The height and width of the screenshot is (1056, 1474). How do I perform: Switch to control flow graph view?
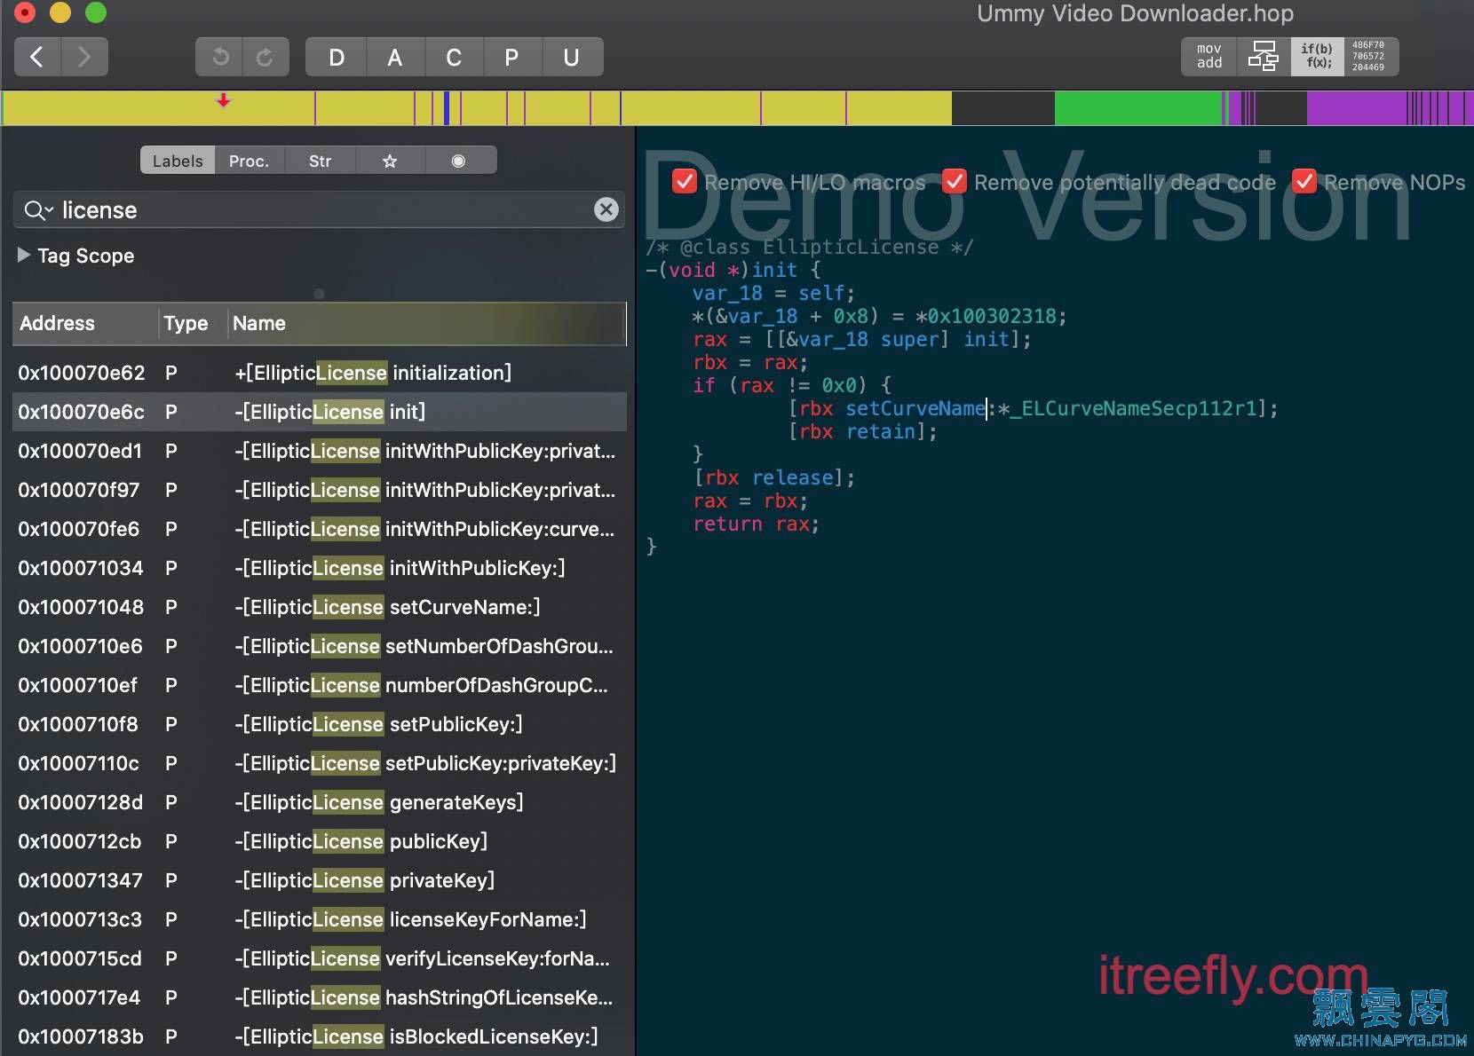(x=1263, y=56)
